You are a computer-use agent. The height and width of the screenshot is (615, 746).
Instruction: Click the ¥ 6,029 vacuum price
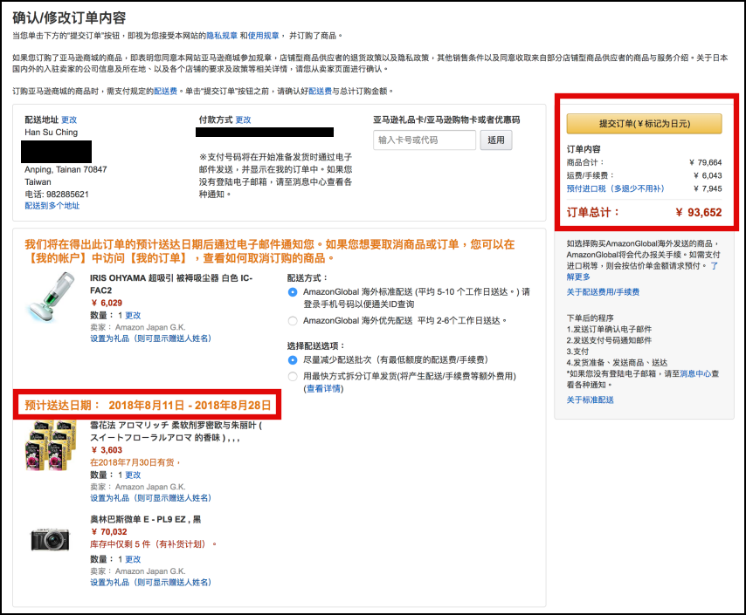(x=106, y=303)
